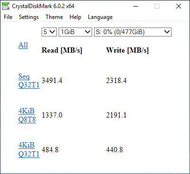Open the Help menu
The image size is (190, 174).
tap(75, 17)
